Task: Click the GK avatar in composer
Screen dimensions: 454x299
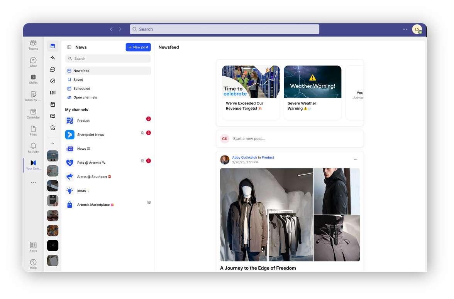Action: pyautogui.click(x=225, y=139)
